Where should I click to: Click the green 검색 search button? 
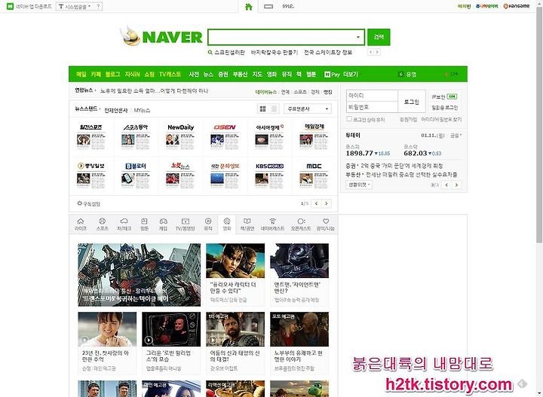(x=379, y=37)
